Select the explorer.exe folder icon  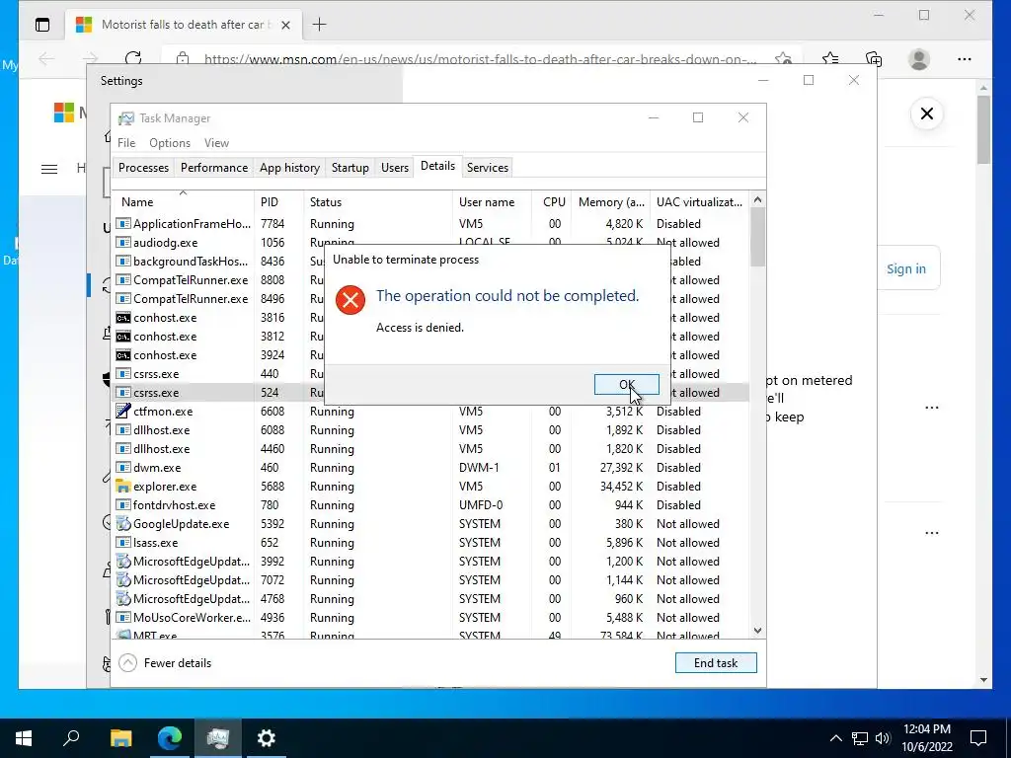(x=123, y=486)
